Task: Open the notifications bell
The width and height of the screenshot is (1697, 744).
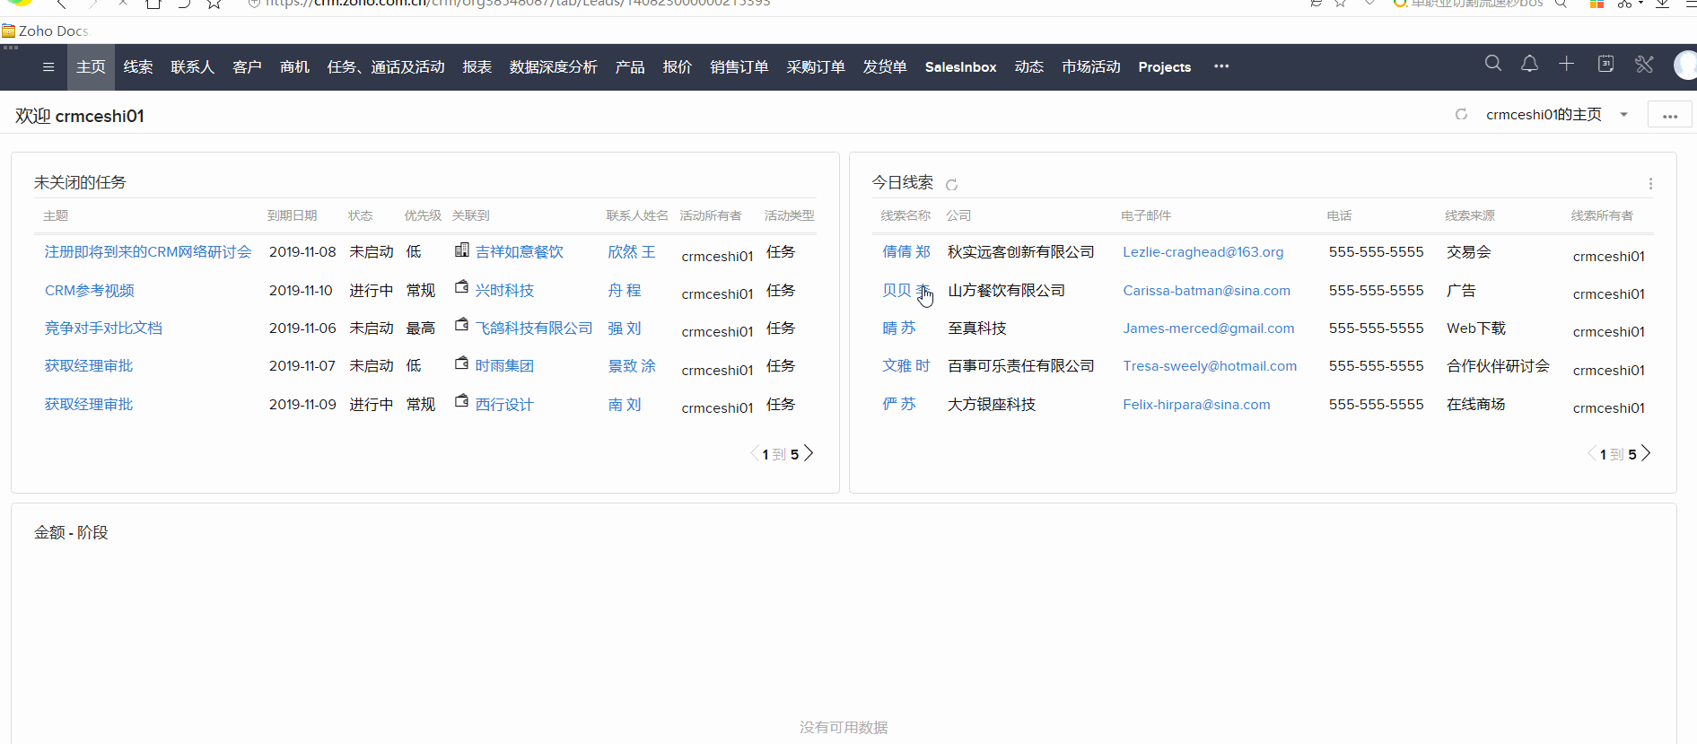Action: [1529, 64]
